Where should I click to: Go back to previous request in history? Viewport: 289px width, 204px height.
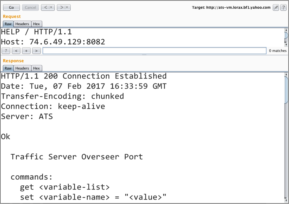point(45,8)
